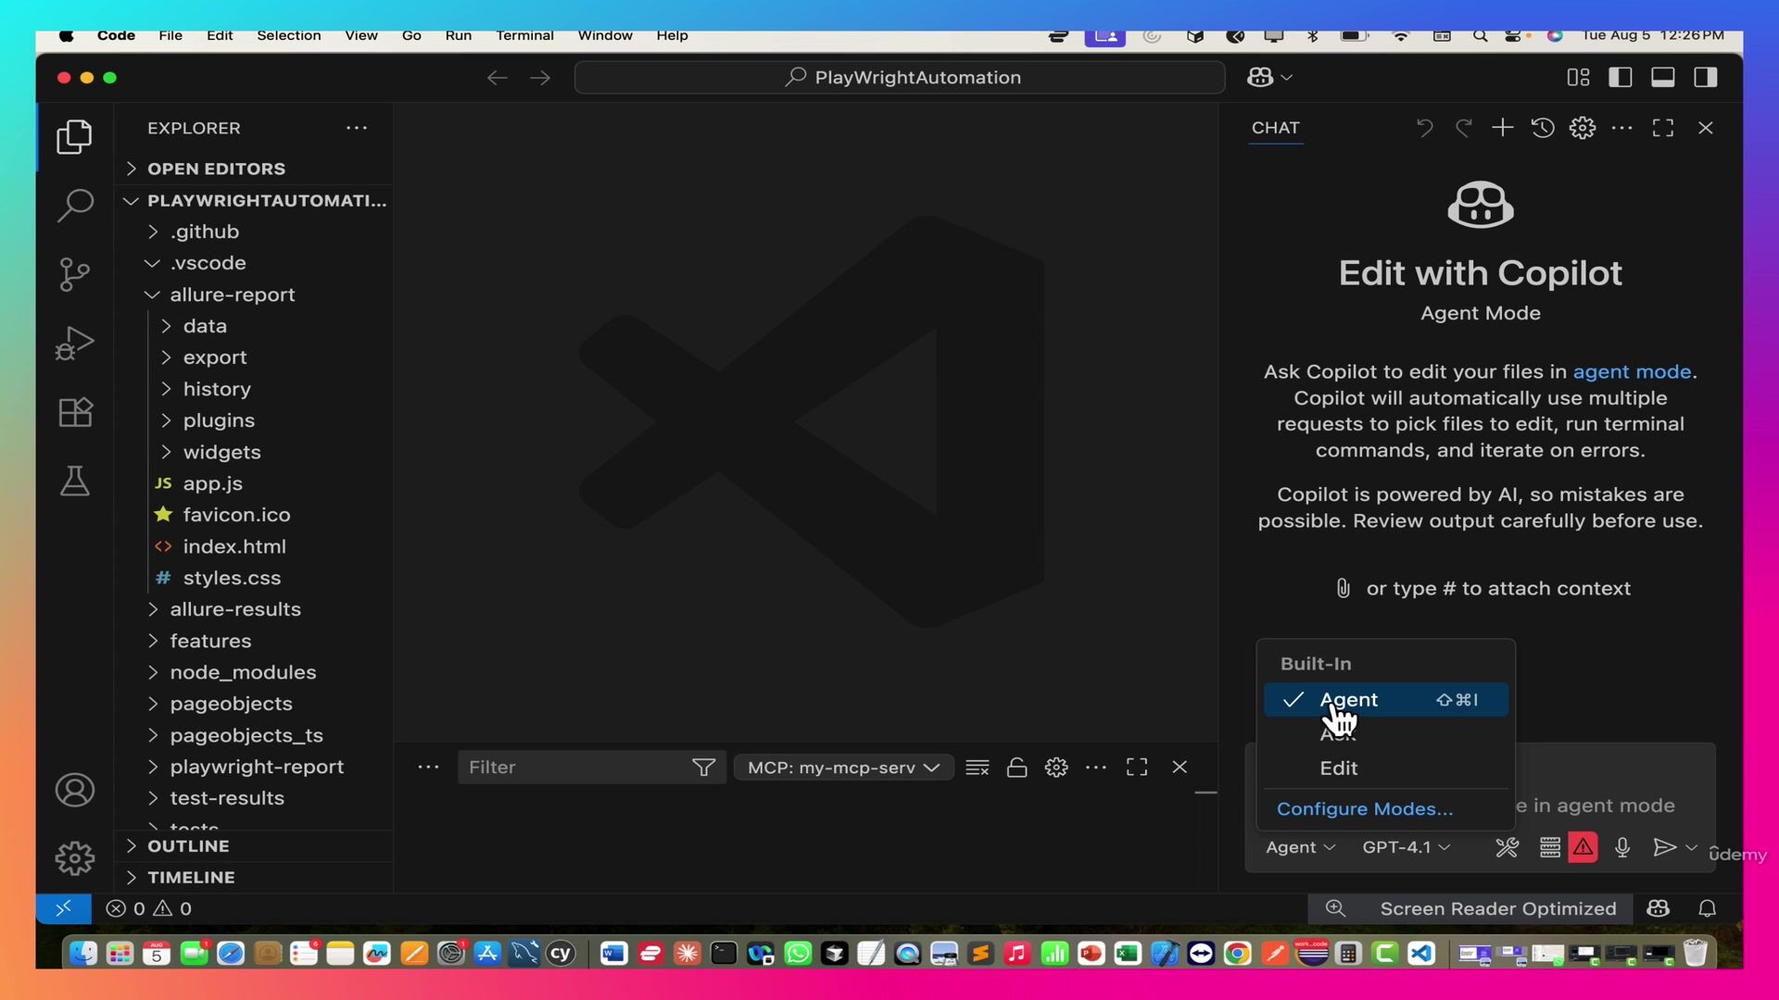The height and width of the screenshot is (1000, 1779).
Task: Click the Filter input in output panel
Action: (x=574, y=768)
